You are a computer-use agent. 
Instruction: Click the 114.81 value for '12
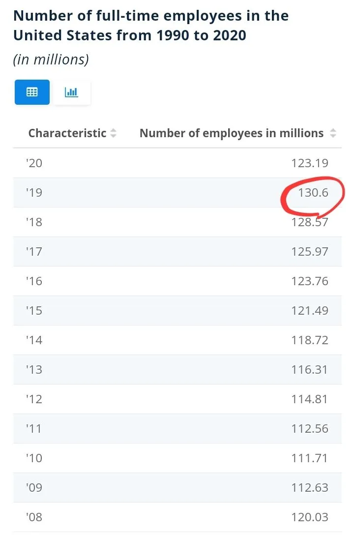tap(310, 399)
